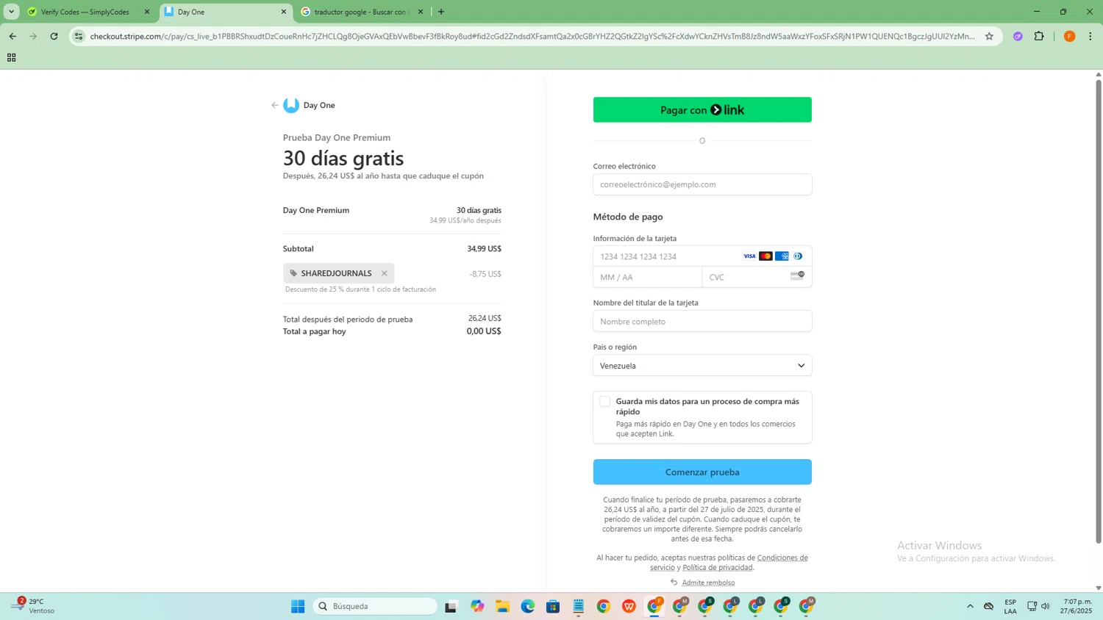This screenshot has width=1103, height=620.
Task: Click the CVC card hint icon
Action: click(797, 275)
